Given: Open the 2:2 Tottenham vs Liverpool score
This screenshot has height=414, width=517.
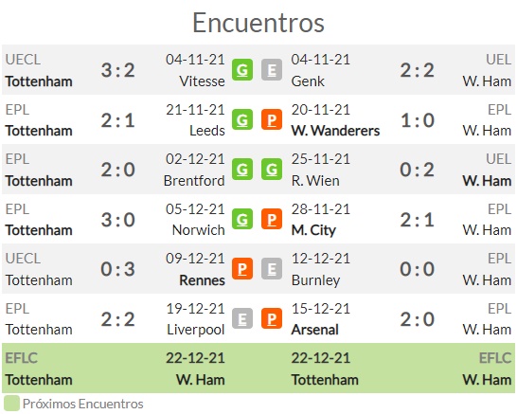Looking at the screenshot, I should point(118,319).
